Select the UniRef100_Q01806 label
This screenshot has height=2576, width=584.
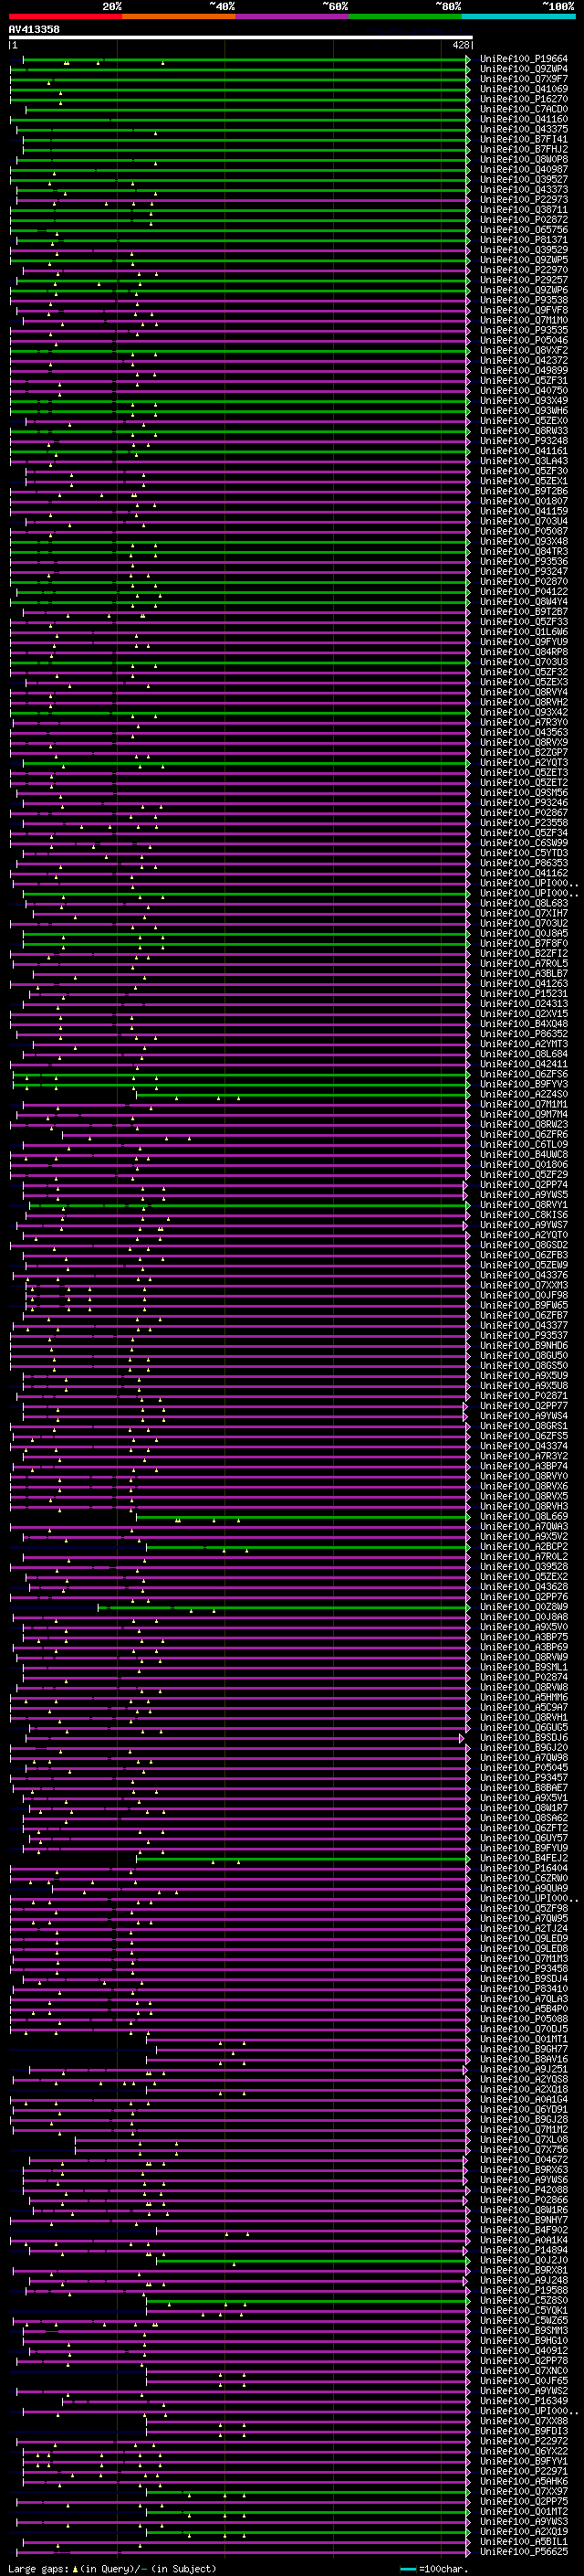pos(523,1164)
